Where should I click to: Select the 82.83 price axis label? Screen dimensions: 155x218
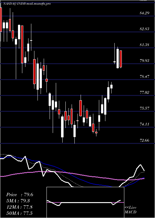click(145, 29)
